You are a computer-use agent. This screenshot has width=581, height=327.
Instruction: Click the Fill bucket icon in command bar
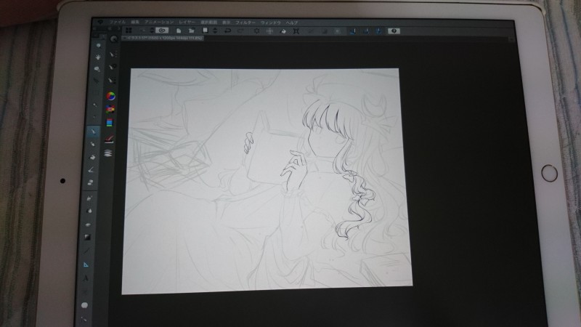pyautogui.click(x=283, y=31)
